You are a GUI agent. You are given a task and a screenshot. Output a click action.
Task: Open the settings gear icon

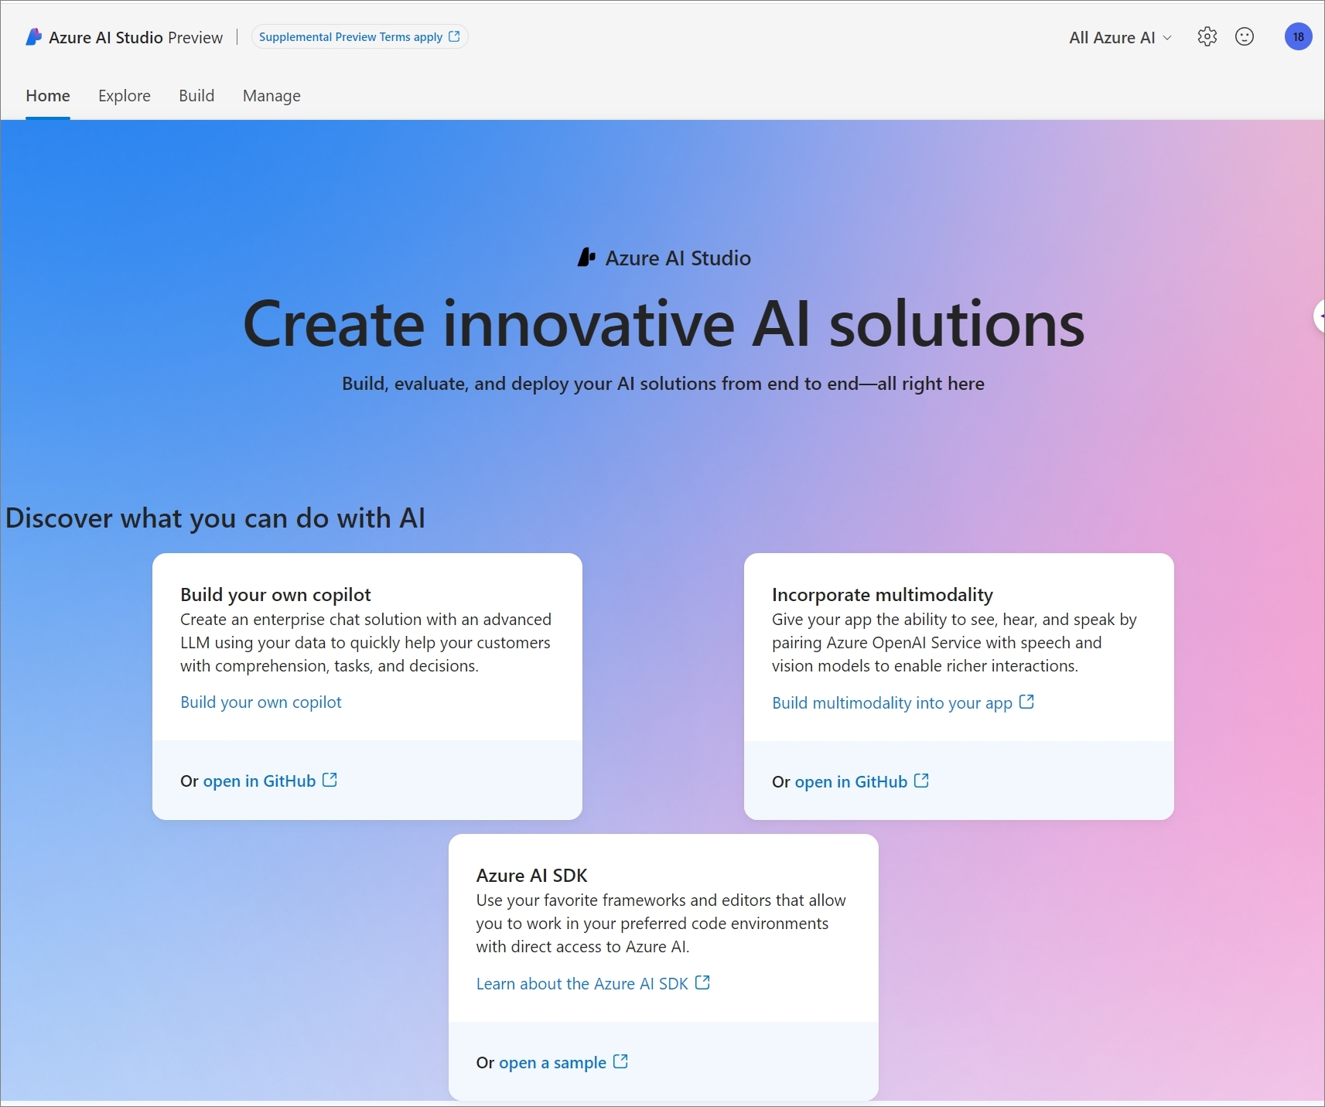click(1207, 36)
